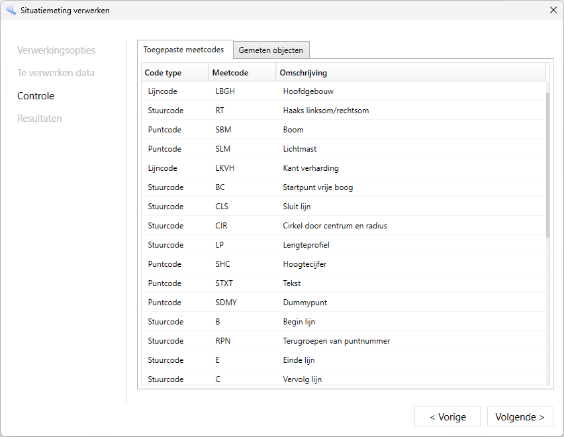Select the SBM Boom row

pyautogui.click(x=343, y=130)
